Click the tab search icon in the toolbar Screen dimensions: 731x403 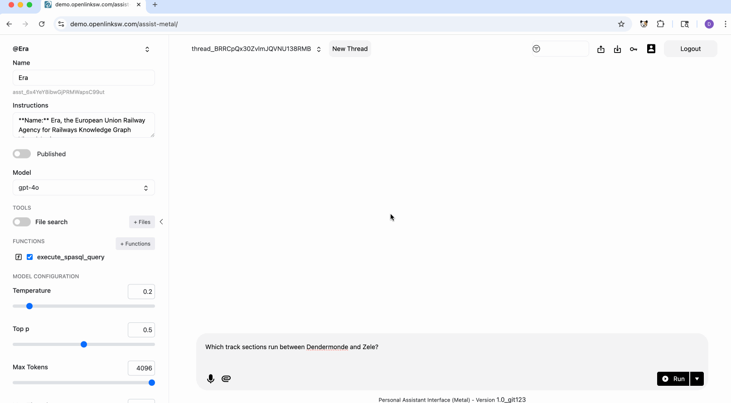click(685, 24)
